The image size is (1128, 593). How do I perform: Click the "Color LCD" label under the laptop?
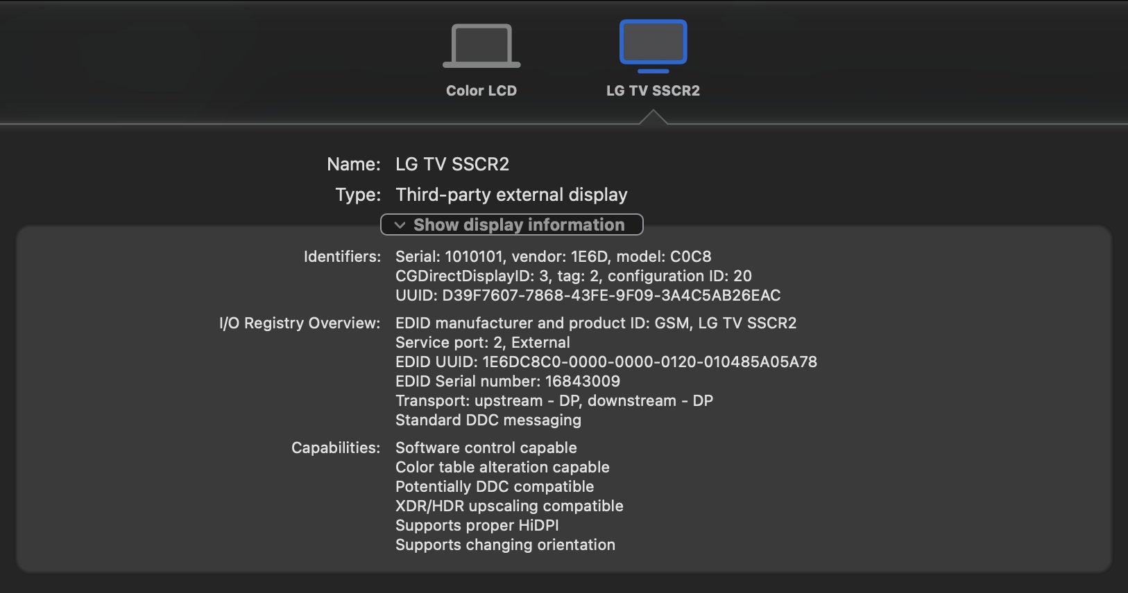point(481,91)
